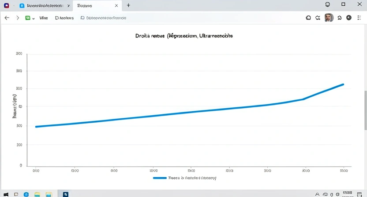The width and height of the screenshot is (367, 197).
Task: Go forward with the right arrow button
Action: 17,18
